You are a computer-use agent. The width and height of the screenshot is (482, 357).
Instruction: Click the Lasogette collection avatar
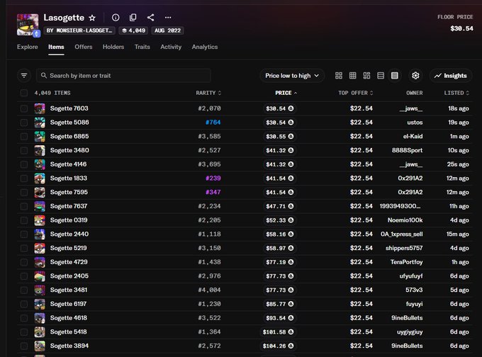coord(28,25)
